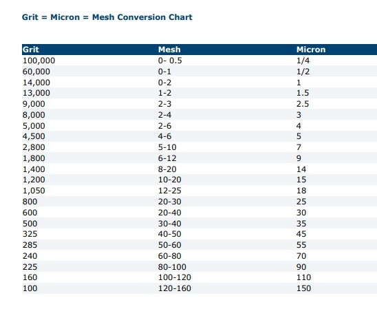
Task: Select the 325 grit cell
Action: click(30, 234)
